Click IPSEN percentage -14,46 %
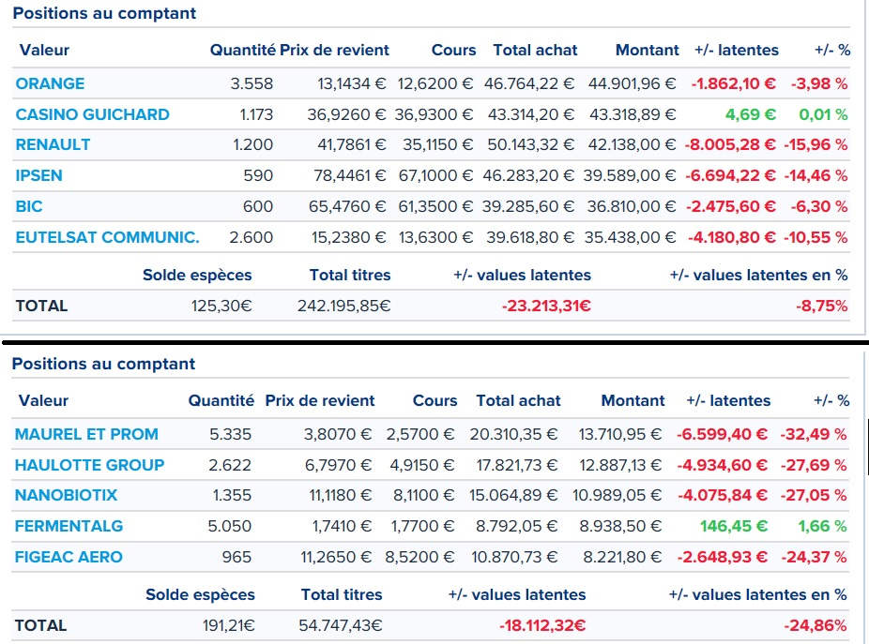 [x=816, y=175]
